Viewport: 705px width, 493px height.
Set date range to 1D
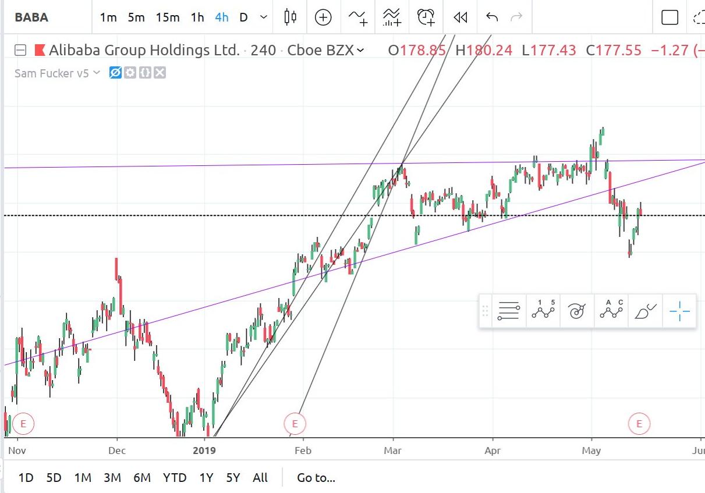tap(26, 478)
